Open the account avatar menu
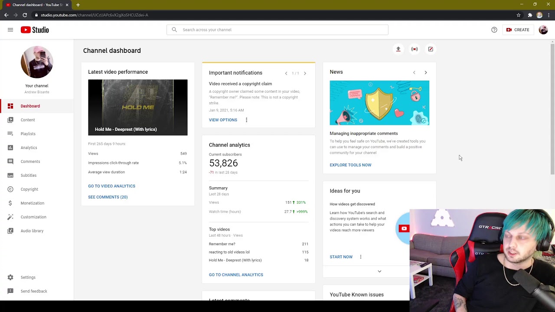 pyautogui.click(x=543, y=30)
